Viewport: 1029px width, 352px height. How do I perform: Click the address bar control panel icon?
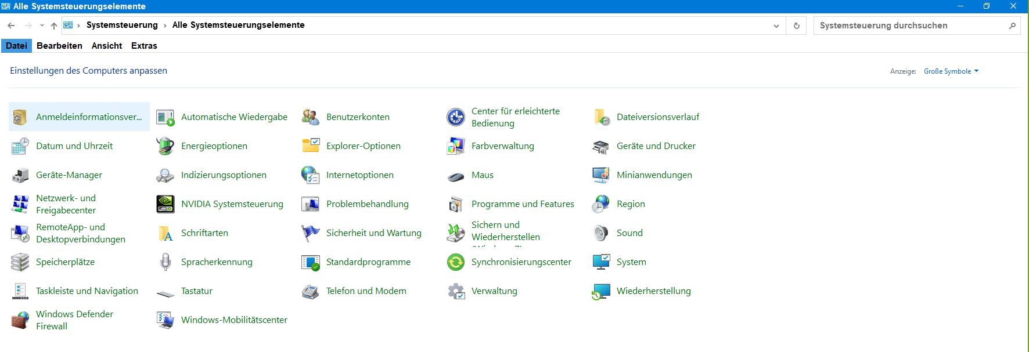68,25
